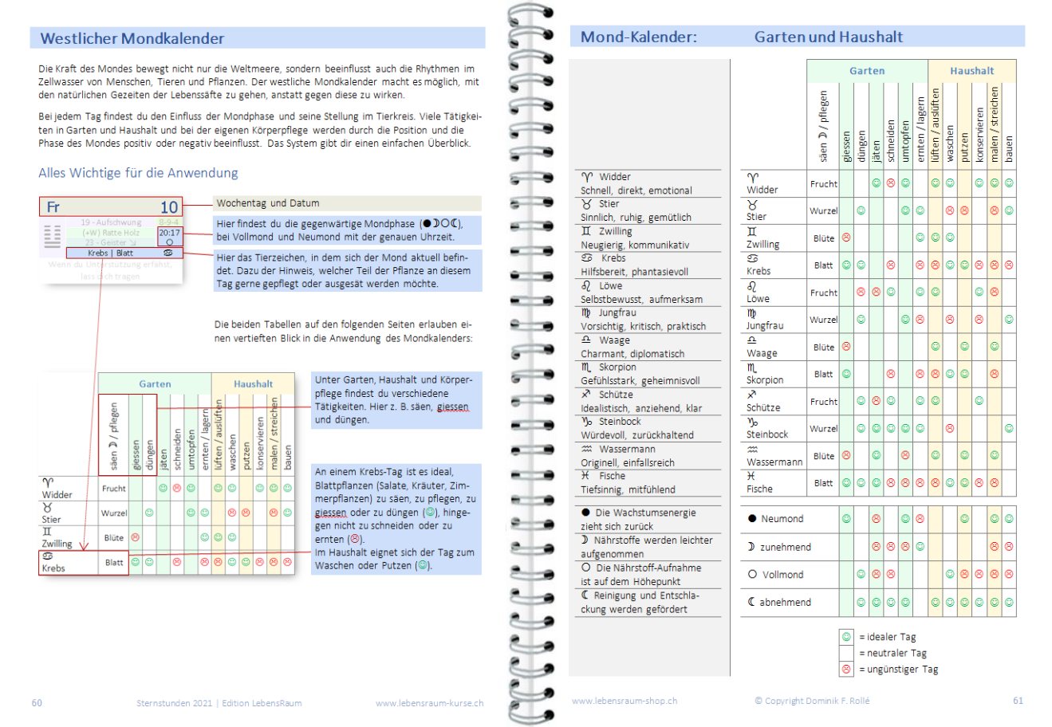The width and height of the screenshot is (1052, 727).
Task: Click the Fische glyph above 'Tiefsinnig, mitfühlend'
Action: coord(587,476)
